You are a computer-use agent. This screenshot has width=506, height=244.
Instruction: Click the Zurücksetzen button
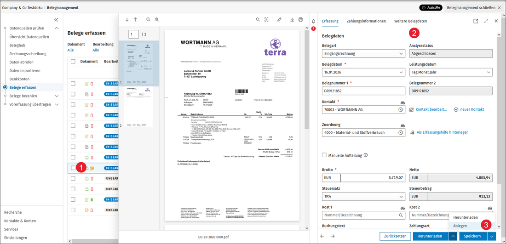click(x=395, y=236)
